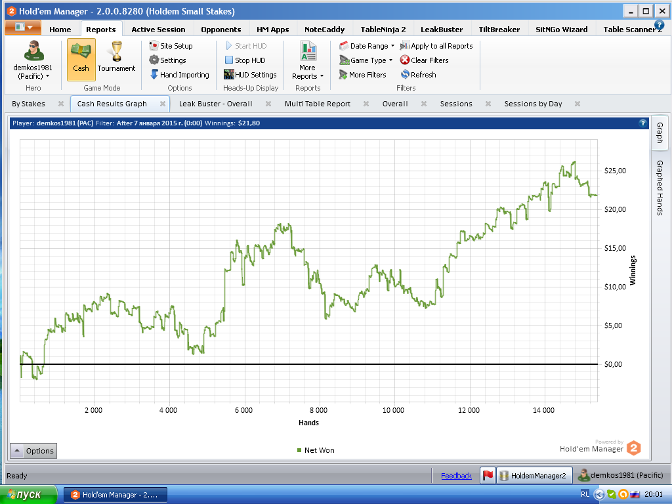Open More Reports dropdown

[x=308, y=60]
